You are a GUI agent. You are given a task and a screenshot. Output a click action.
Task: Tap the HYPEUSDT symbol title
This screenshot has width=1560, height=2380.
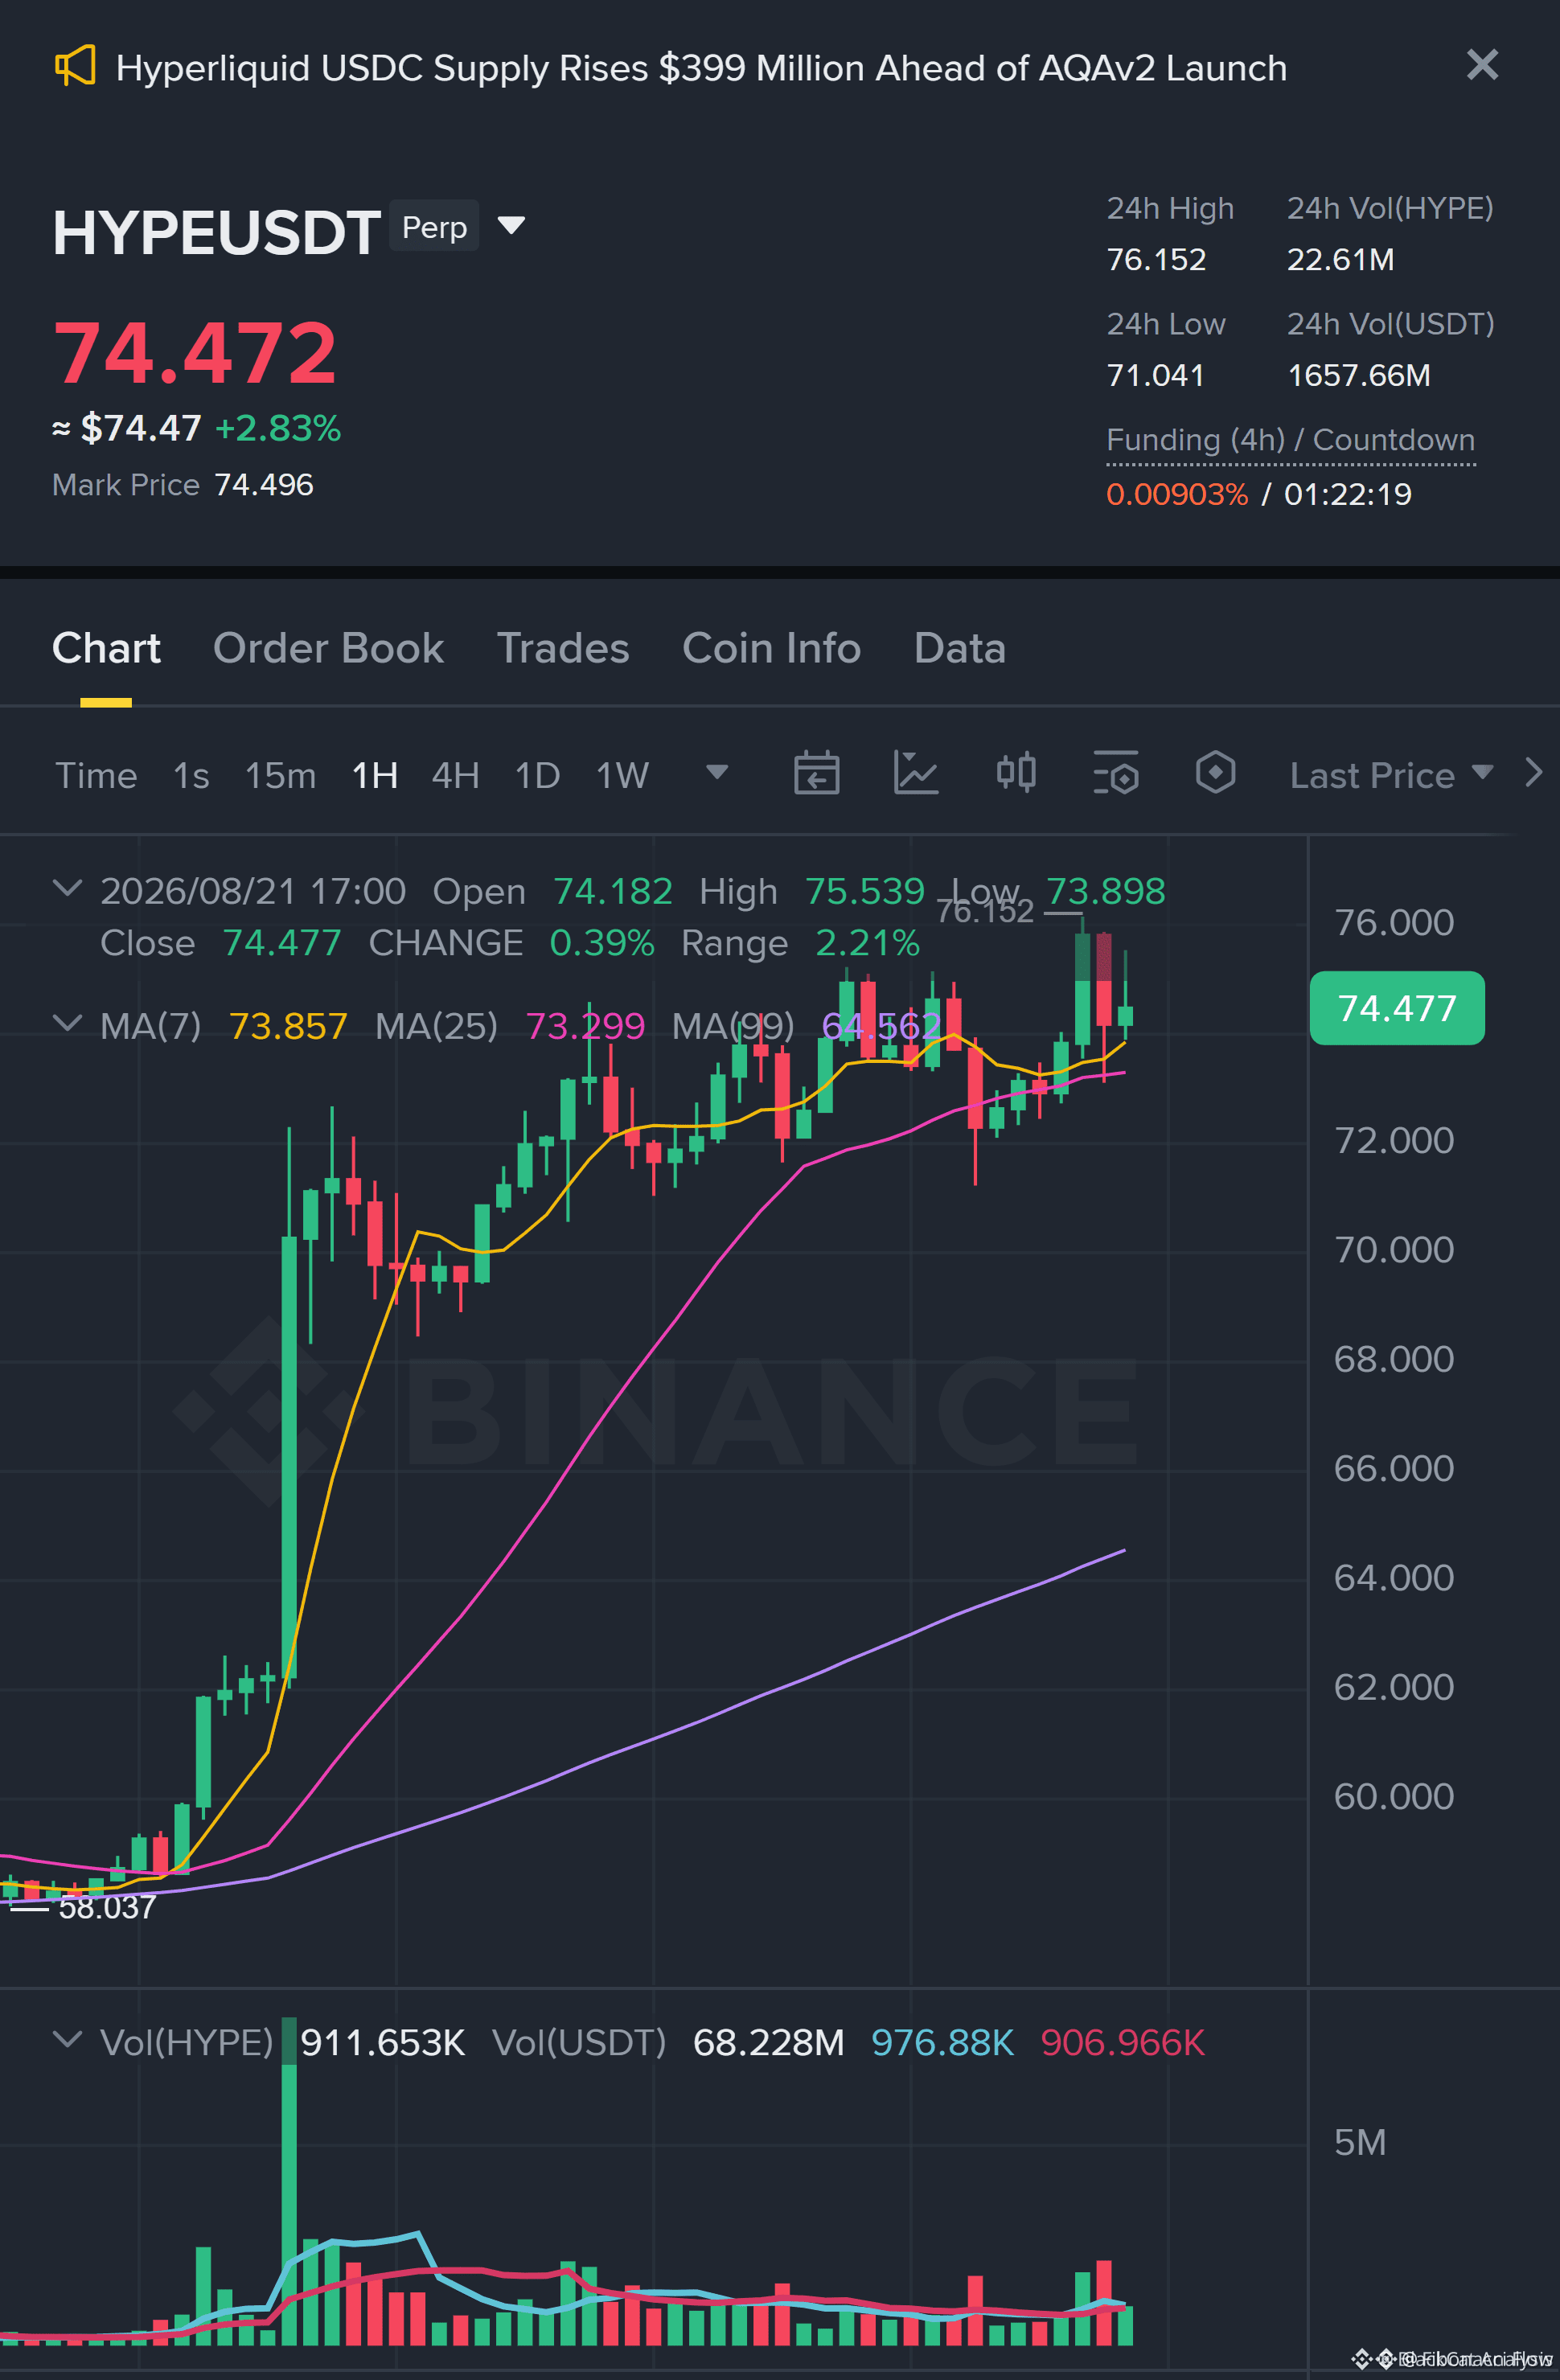pos(216,233)
